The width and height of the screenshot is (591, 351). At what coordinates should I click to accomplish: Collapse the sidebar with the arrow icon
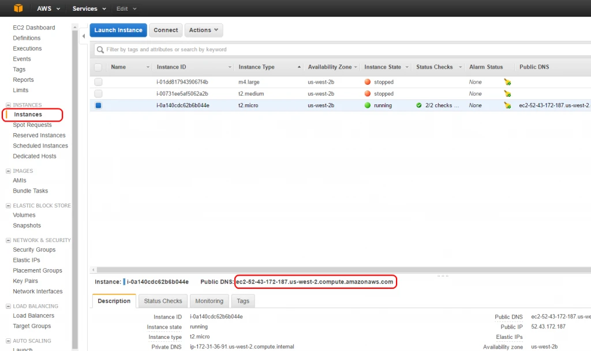click(x=83, y=36)
